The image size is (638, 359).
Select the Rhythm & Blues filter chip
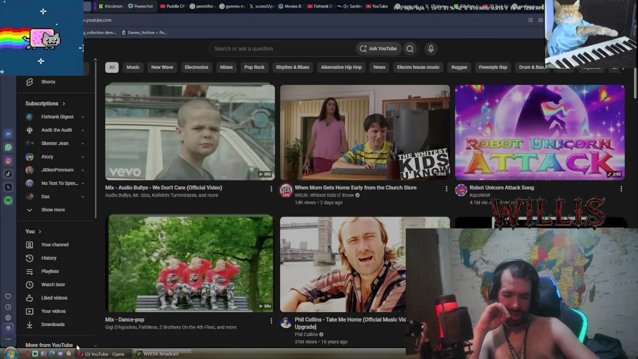[293, 67]
